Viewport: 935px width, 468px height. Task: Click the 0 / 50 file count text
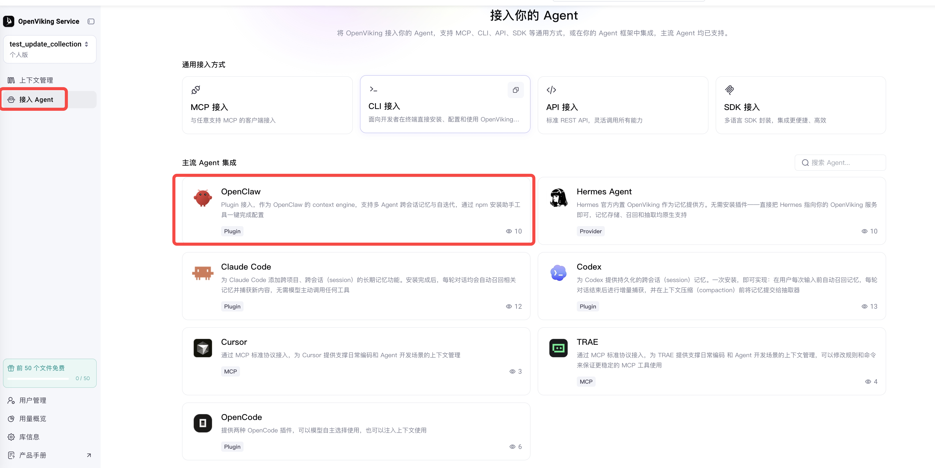coord(83,378)
